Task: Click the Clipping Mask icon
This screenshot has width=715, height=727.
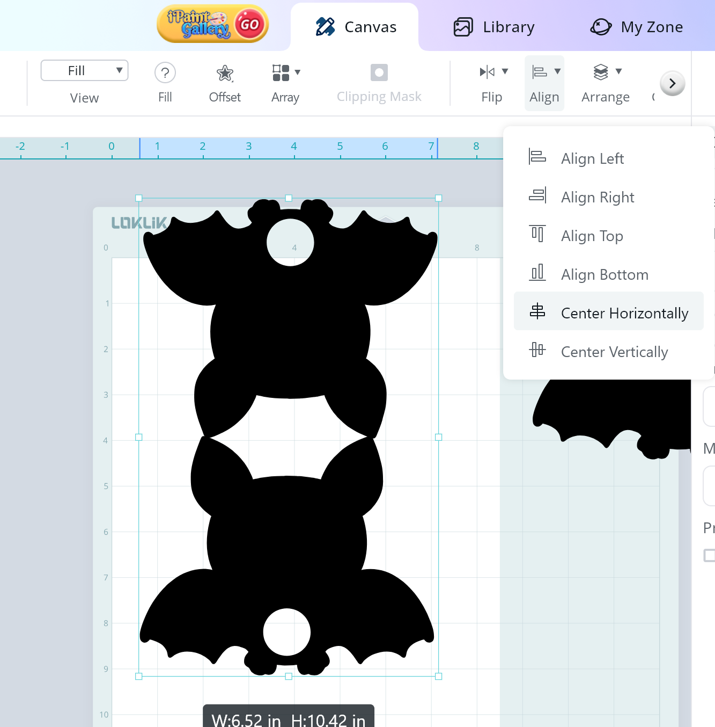Action: [x=379, y=73]
